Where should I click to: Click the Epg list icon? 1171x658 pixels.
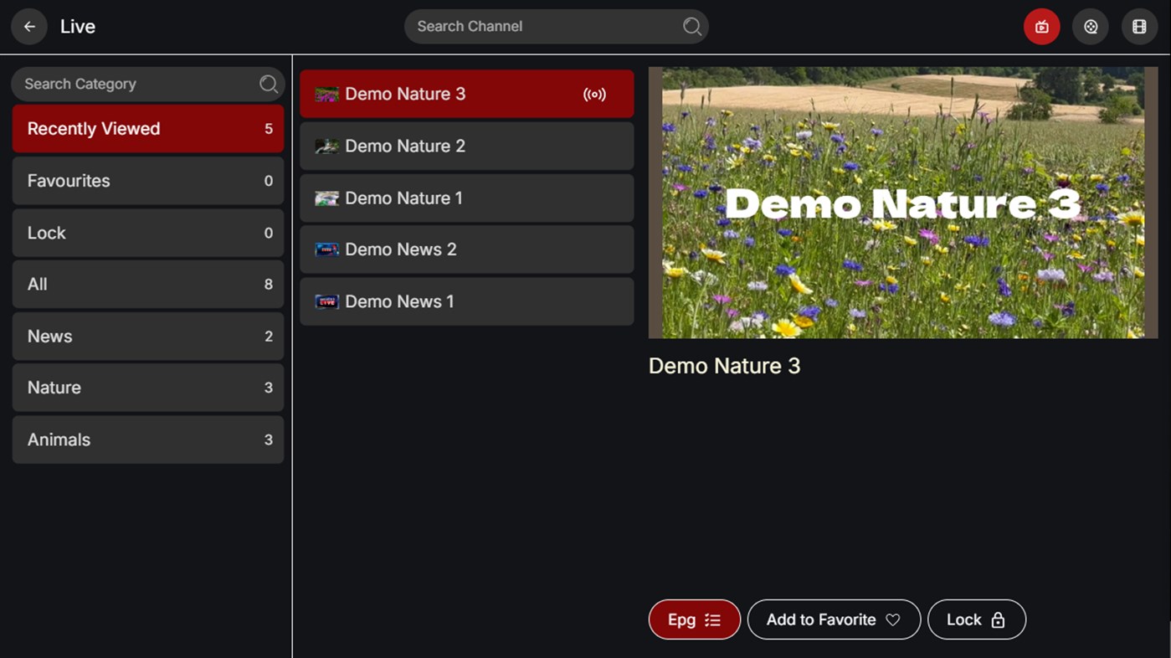(x=712, y=619)
